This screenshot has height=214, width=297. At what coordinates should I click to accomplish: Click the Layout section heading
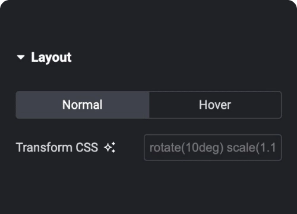pyautogui.click(x=51, y=58)
